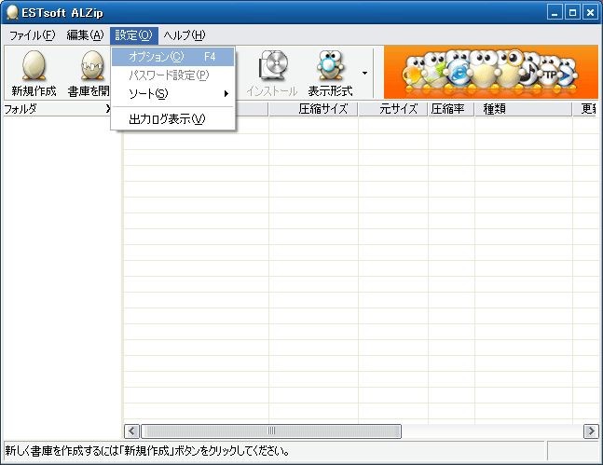Select パスワード設定(P) menu entry
Viewport: 603px width, 465px height.
(x=172, y=75)
